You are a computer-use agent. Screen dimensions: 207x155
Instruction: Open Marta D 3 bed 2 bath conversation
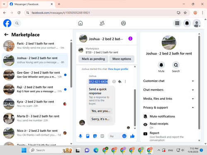[35, 118]
